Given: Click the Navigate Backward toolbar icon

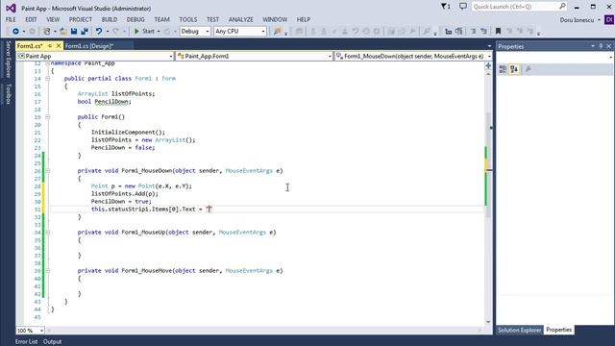Looking at the screenshot, I should pyautogui.click(x=15, y=31).
